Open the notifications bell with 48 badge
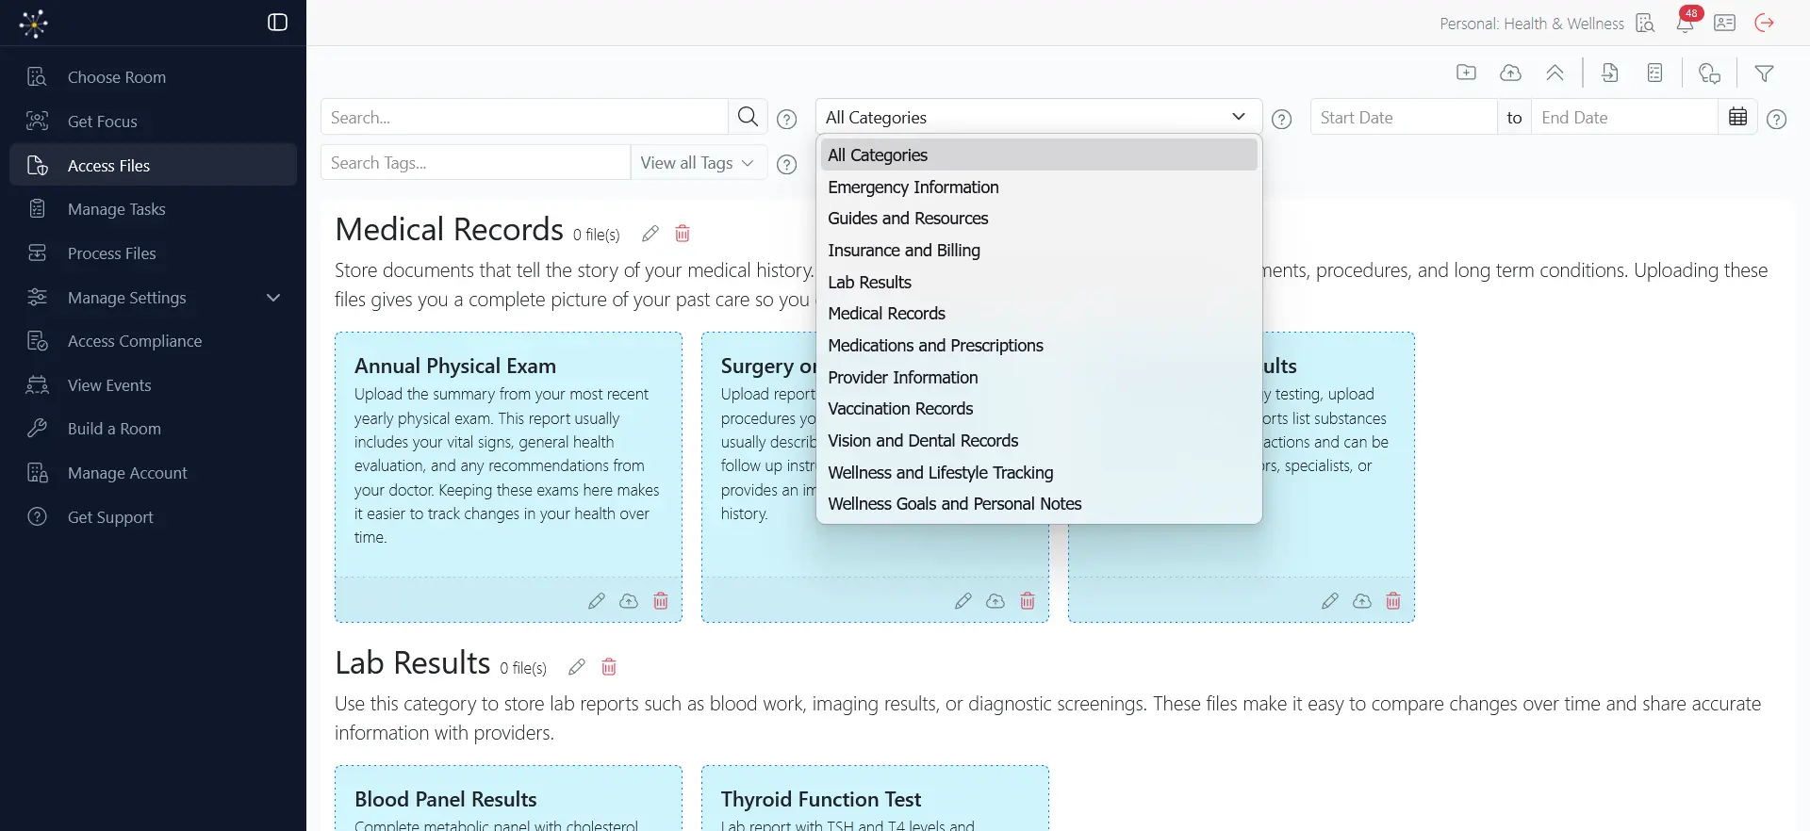Viewport: 1810px width, 831px height. [1686, 22]
